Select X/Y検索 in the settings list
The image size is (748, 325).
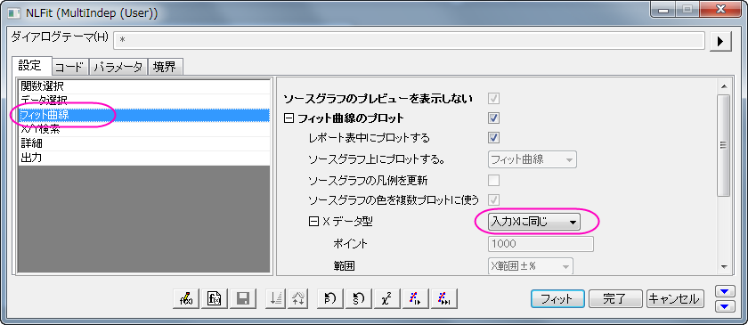tap(144, 129)
